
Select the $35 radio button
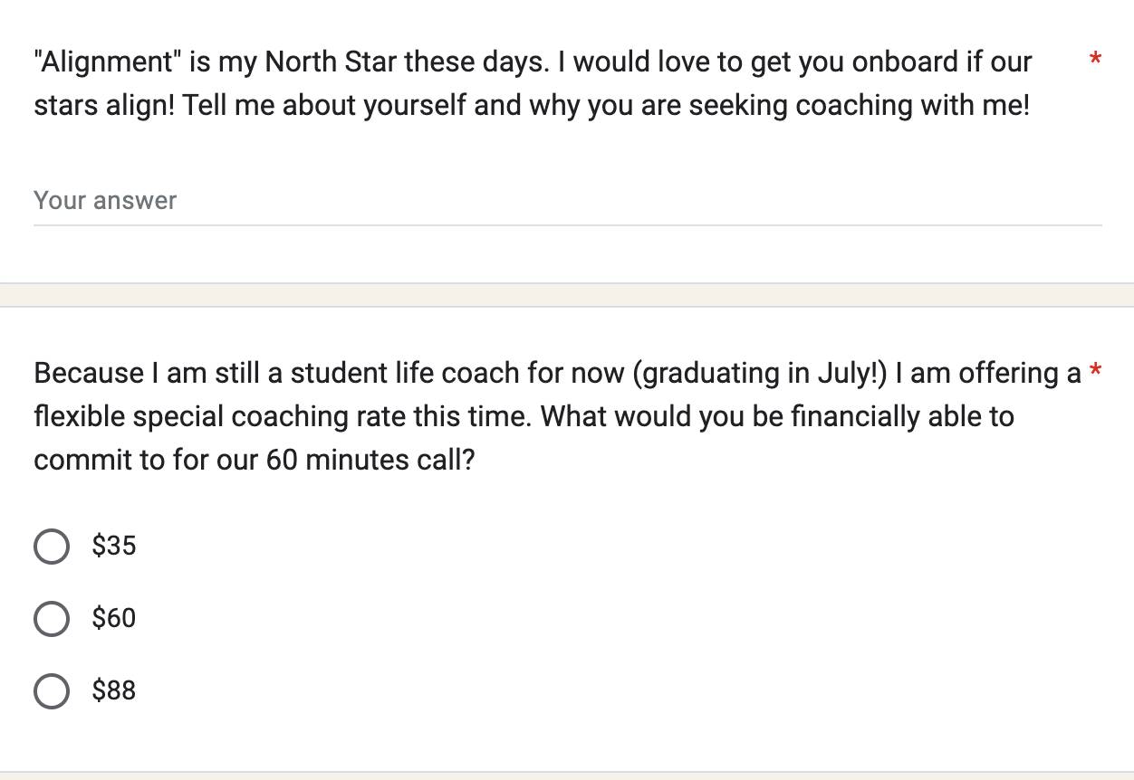click(x=52, y=546)
